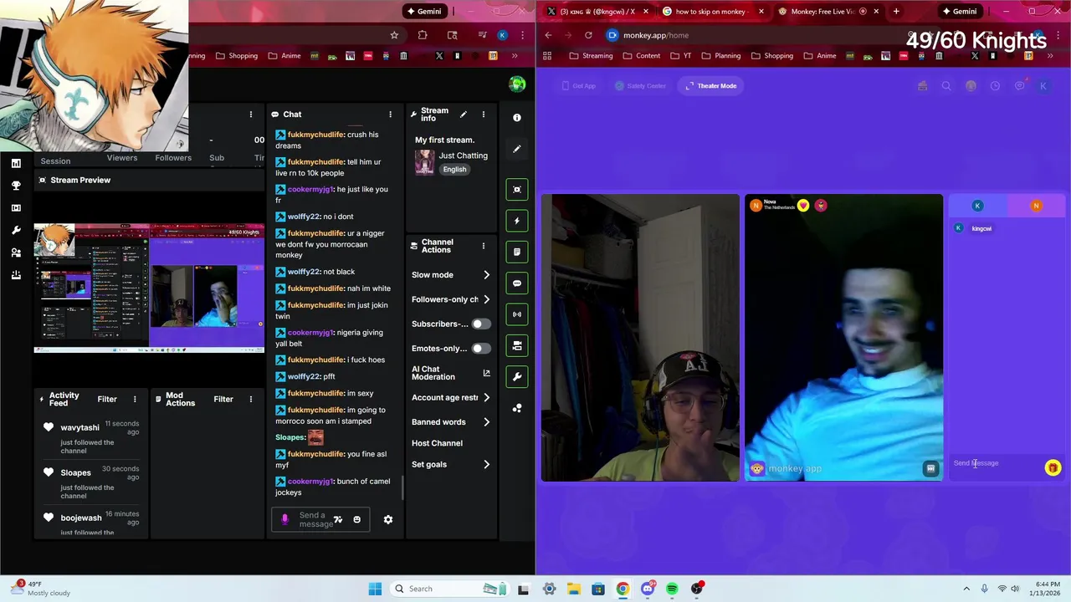The height and width of the screenshot is (602, 1071).
Task: Toggle Subscribers-only chat switch
Action: click(x=480, y=324)
